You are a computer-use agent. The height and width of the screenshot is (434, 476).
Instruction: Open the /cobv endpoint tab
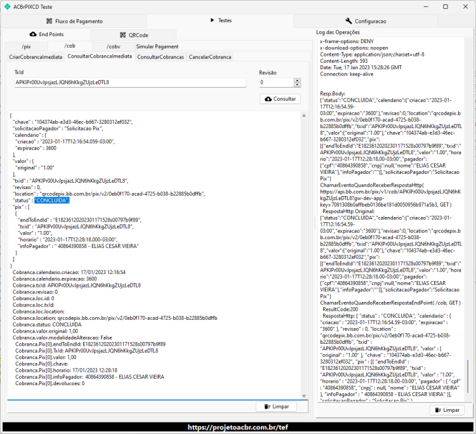114,46
